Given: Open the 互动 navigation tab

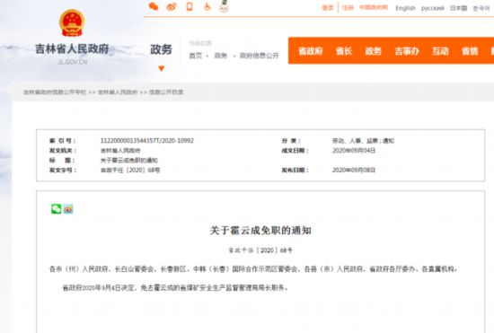Looking at the screenshot, I should point(440,51).
